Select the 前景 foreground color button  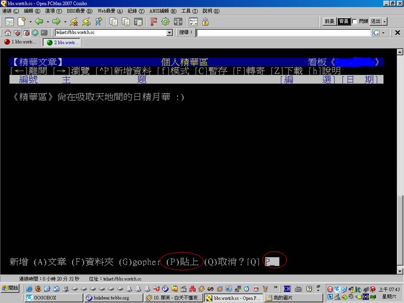(x=329, y=22)
